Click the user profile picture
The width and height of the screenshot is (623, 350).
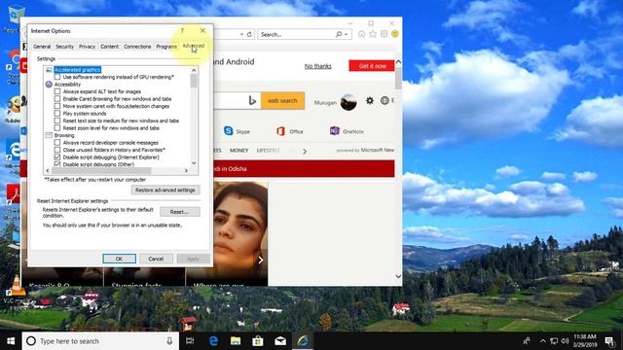click(348, 102)
